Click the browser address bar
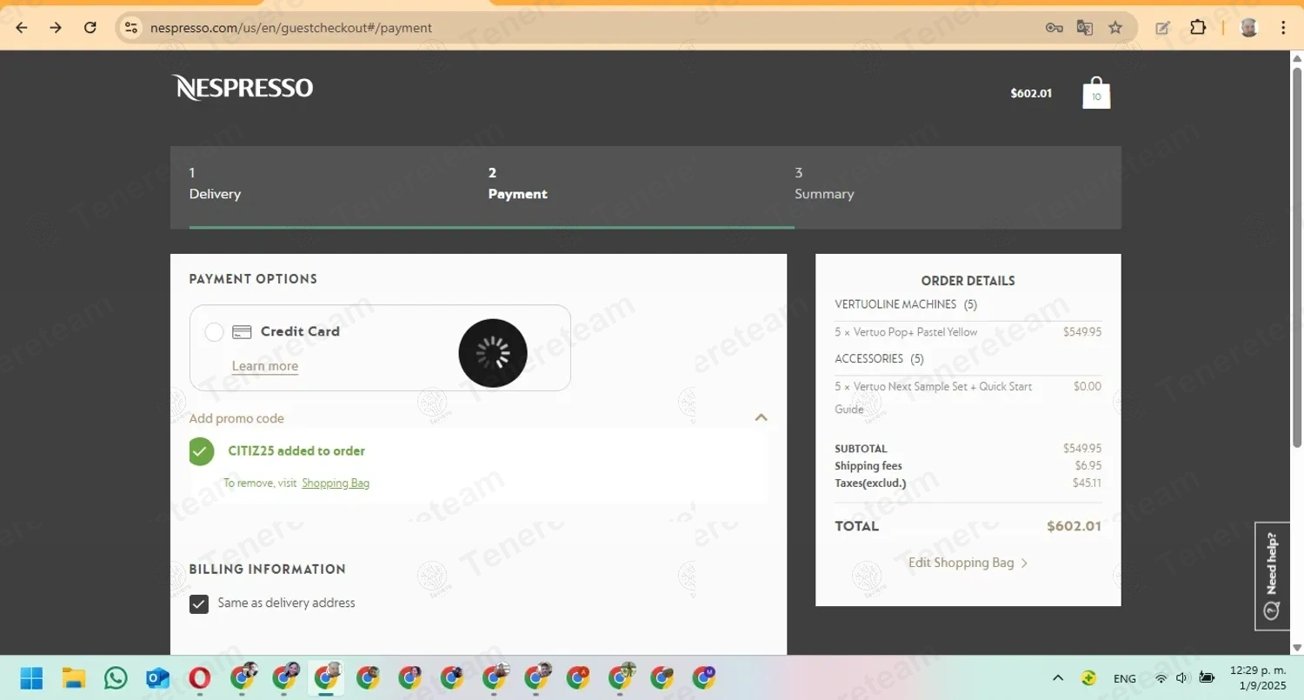 [522, 27]
